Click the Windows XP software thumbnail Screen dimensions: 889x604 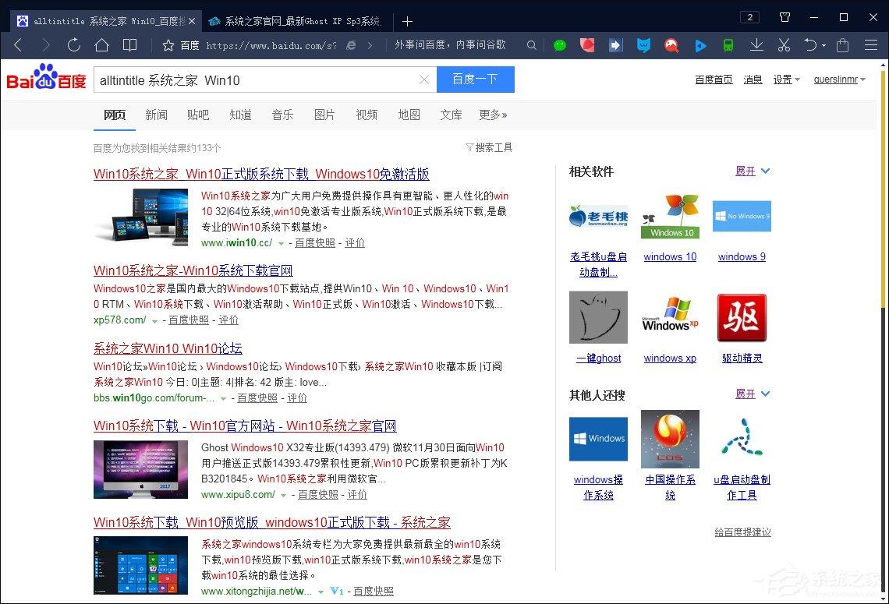[x=670, y=317]
